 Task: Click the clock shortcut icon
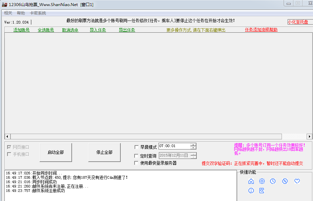273,181
